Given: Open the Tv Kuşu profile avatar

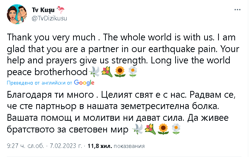Looking at the screenshot, I should point(15,14).
